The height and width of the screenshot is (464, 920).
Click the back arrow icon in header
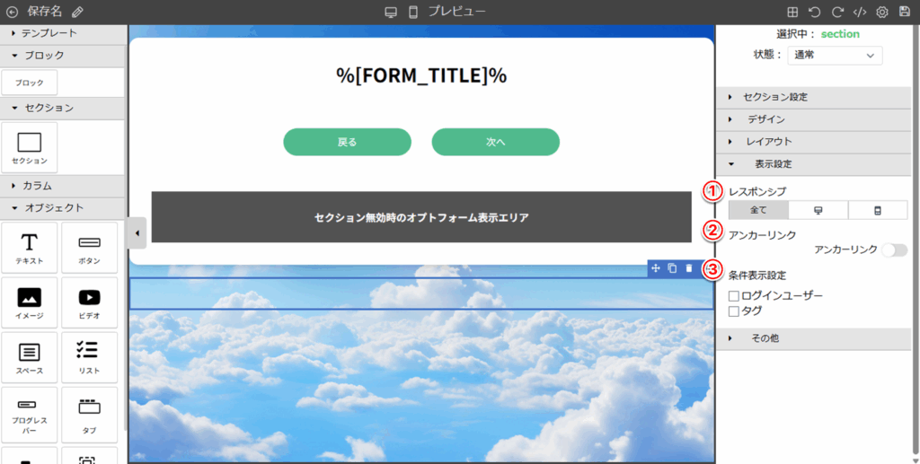[12, 12]
